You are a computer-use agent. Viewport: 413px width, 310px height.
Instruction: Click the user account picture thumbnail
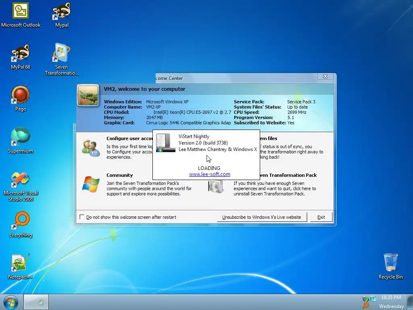(x=88, y=95)
